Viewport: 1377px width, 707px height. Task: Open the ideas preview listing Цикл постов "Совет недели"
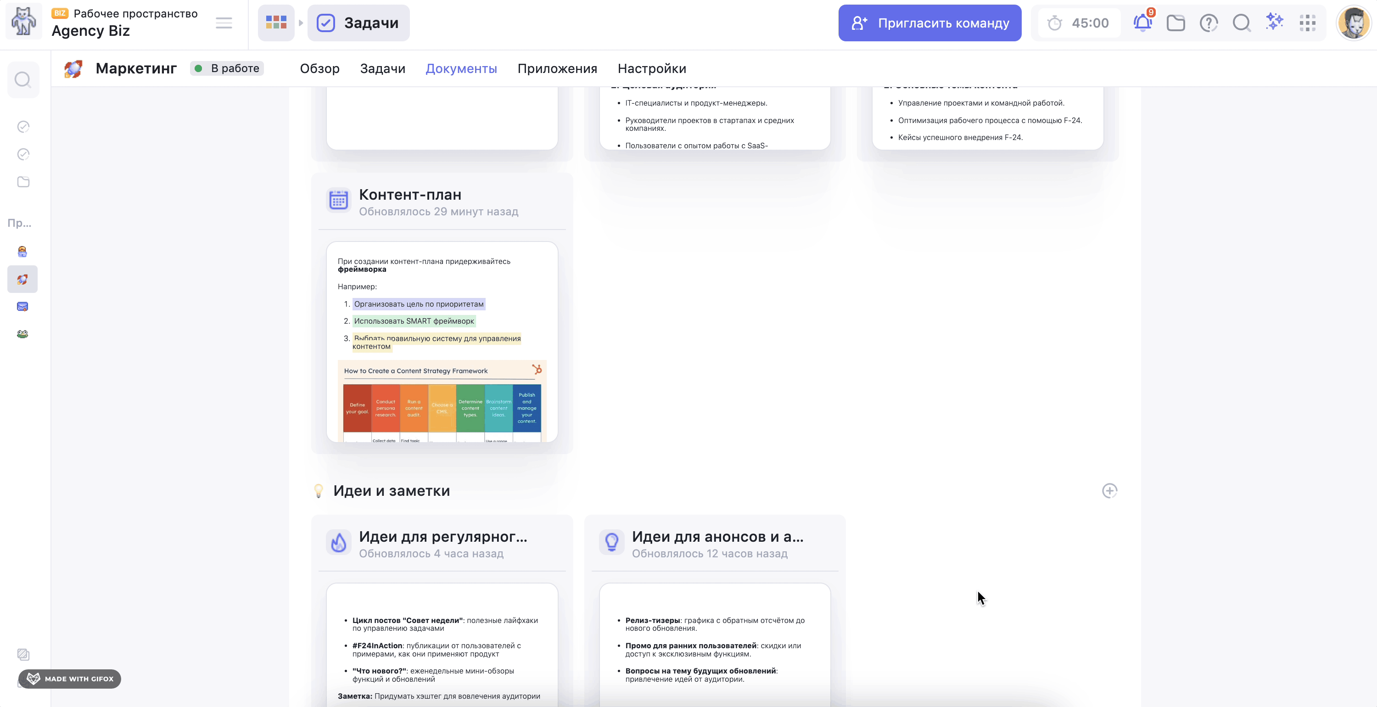click(442, 645)
